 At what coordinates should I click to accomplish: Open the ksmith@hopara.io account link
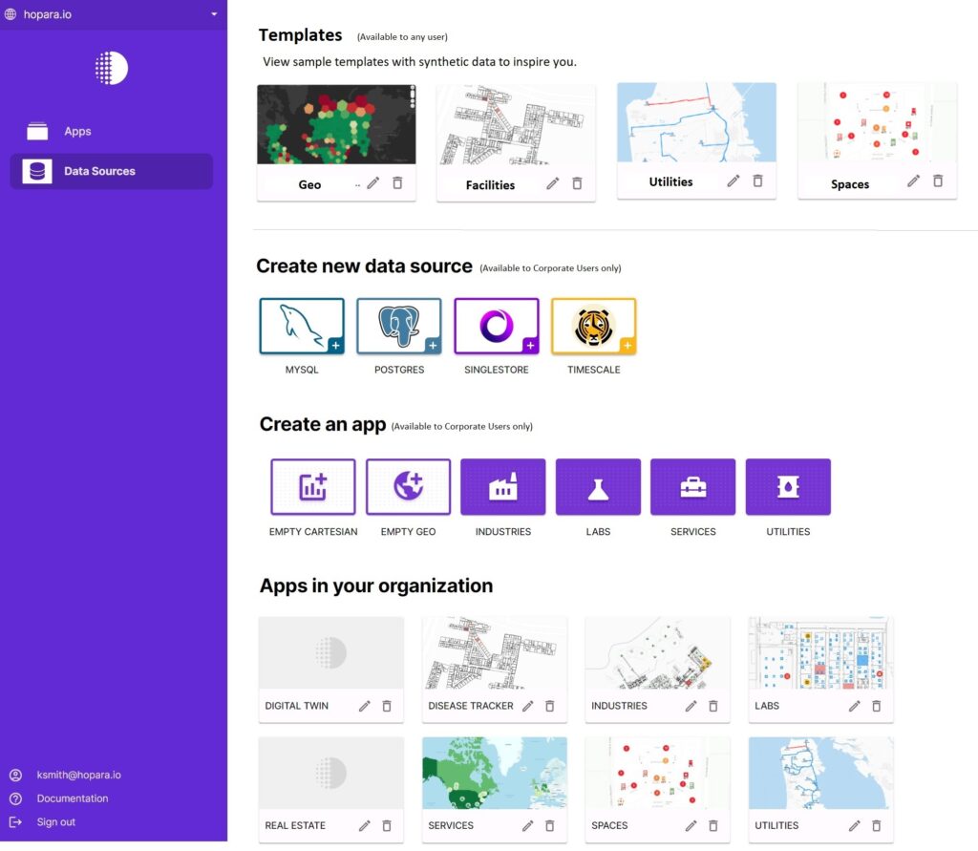click(78, 775)
